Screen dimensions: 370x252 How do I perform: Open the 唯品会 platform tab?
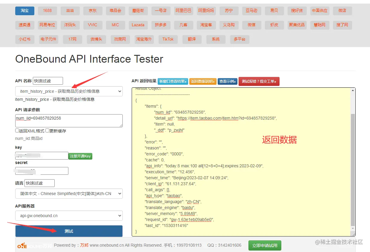tap(115, 11)
